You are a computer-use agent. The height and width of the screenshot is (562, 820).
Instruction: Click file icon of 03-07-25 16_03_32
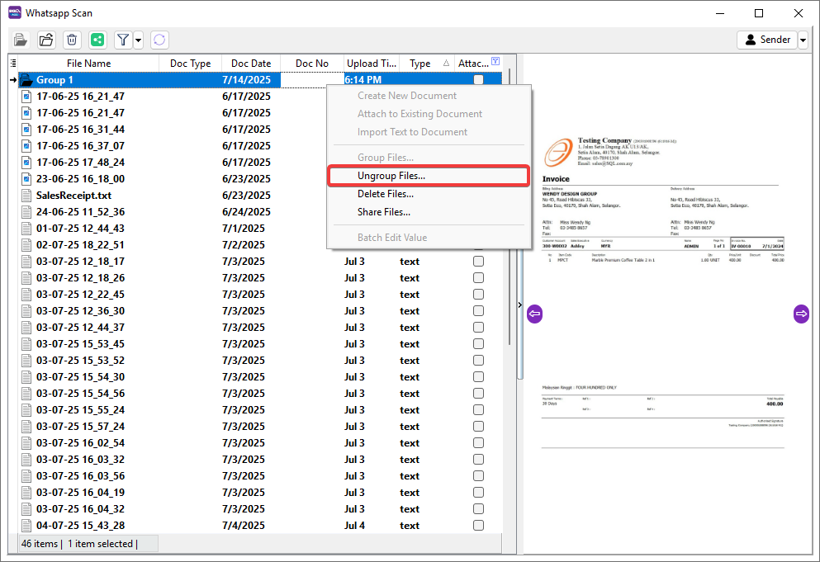(x=26, y=460)
